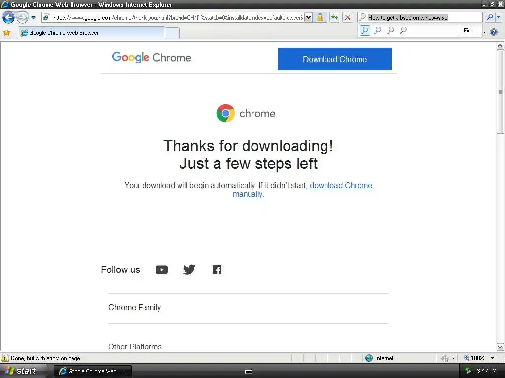The width and height of the screenshot is (505, 378).
Task: Select the fourth search provider magnifier icon
Action: coord(403,31)
